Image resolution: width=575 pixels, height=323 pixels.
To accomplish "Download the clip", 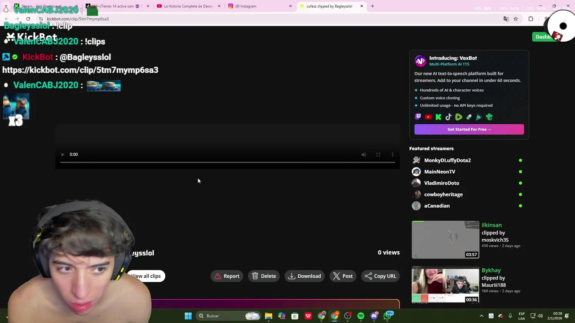I will point(305,276).
